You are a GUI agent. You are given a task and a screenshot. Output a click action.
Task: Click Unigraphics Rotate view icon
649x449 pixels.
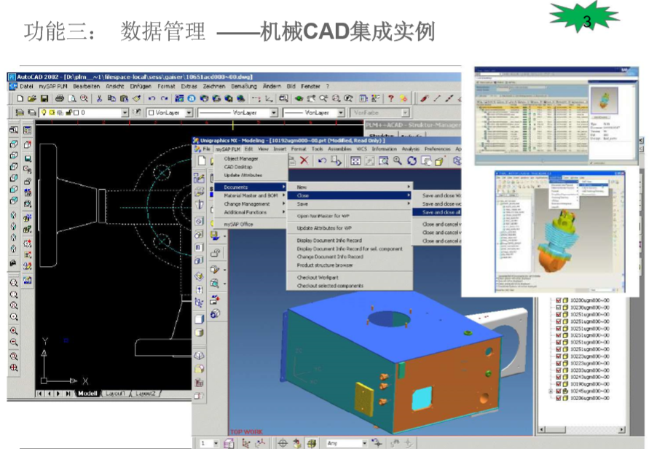[x=412, y=160]
